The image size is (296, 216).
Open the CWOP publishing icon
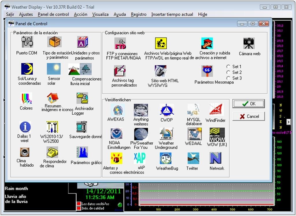tap(167, 110)
